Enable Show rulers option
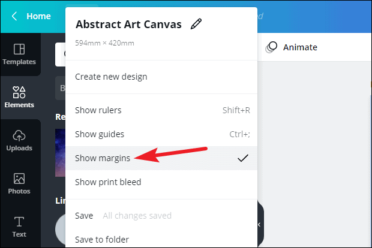Screen dimensions: 372x248 click(x=161, y=110)
